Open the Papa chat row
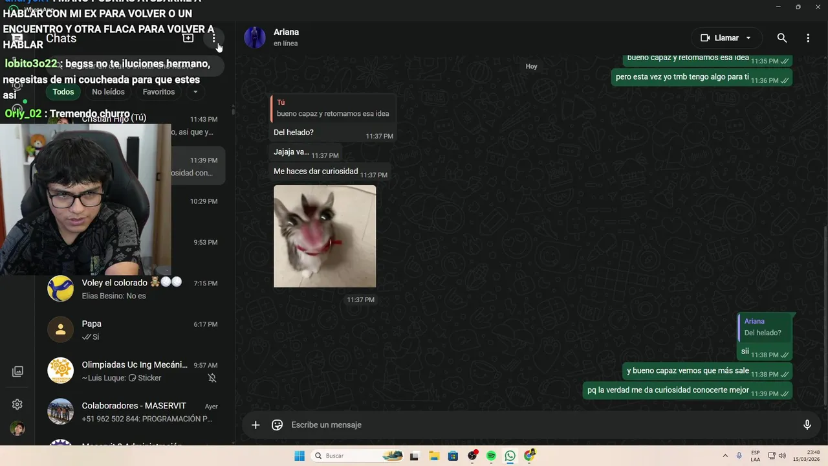828x466 pixels. click(134, 329)
